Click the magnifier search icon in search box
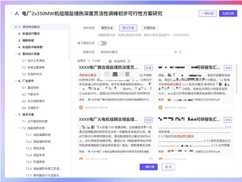 (x=180, y=52)
